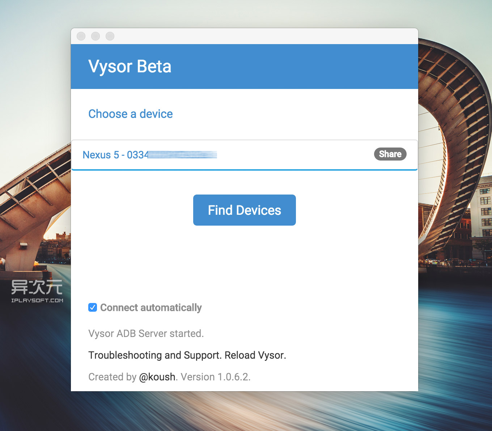Click the iPlaySoft watermark on the desktop
This screenshot has height=431, width=492.
click(x=36, y=291)
